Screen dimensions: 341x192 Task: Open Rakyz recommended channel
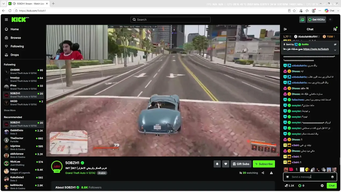[x=23, y=171]
